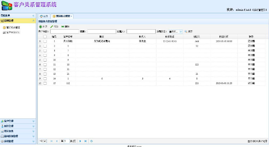
Task: Expand the 服务管理 accordion panel
Action: (x=33, y=126)
